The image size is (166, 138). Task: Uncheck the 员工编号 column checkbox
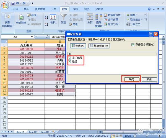(70, 58)
